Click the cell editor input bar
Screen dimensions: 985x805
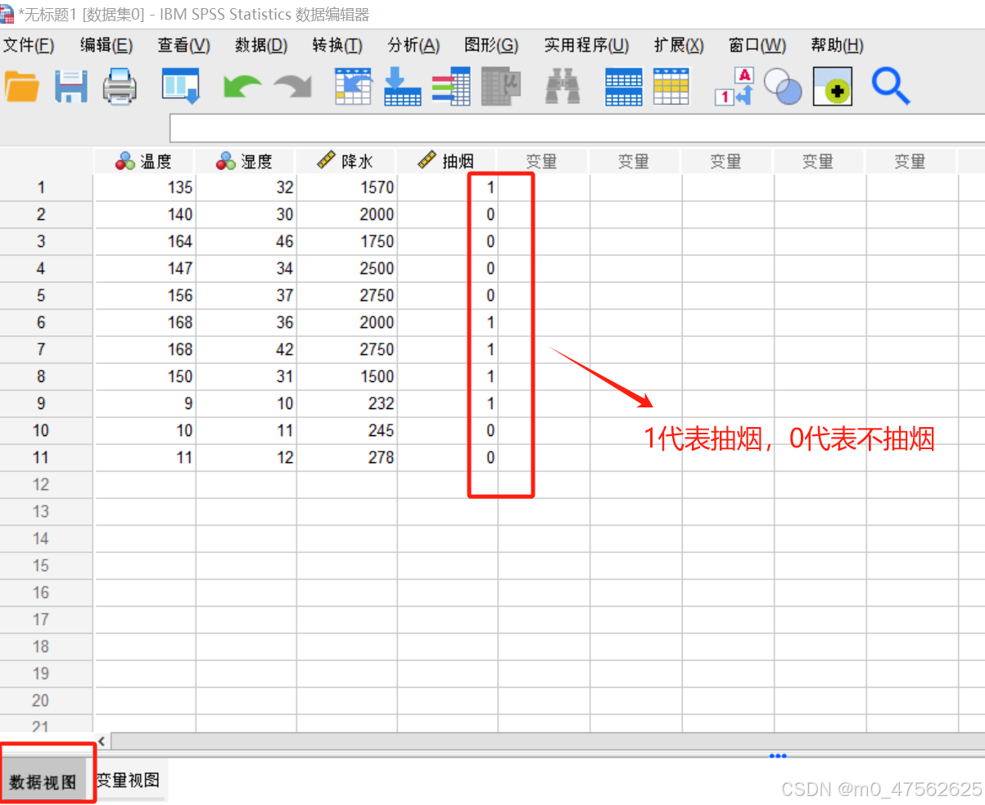pos(576,128)
